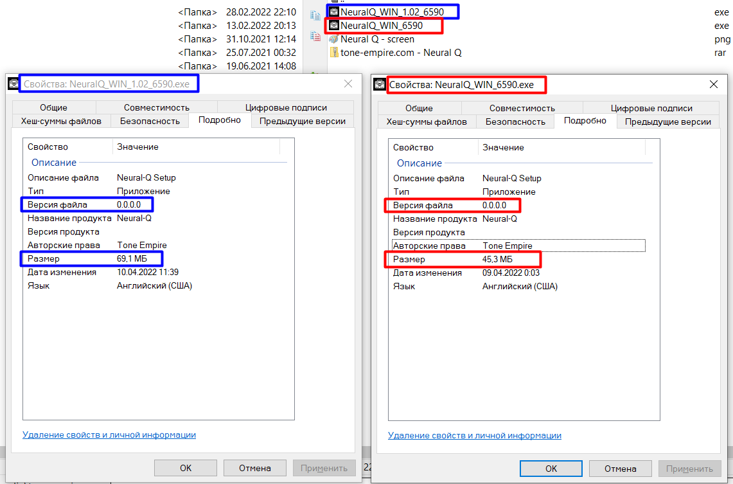
Task: Open Цифровые подписи tab in NeuralQ_WIN_6590 properties
Action: tap(651, 108)
